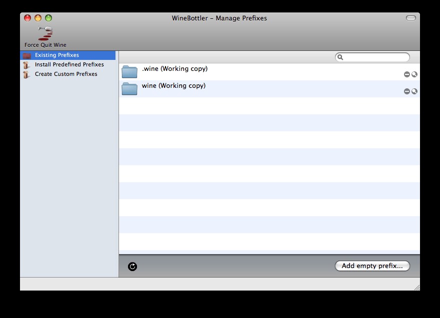Zoom the window with the green button
Image resolution: width=440 pixels, height=318 pixels.
coord(48,18)
